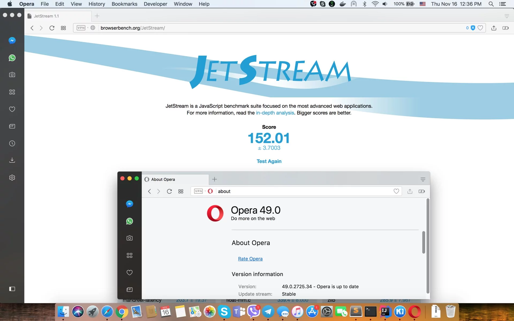Click ad blocker shield in JetStream address bar
The width and height of the screenshot is (514, 321).
tap(473, 28)
